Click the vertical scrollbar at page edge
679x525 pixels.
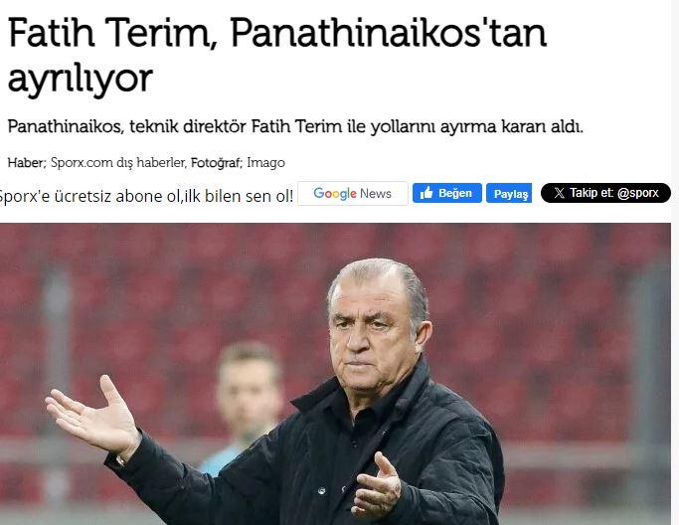[x=675, y=262]
